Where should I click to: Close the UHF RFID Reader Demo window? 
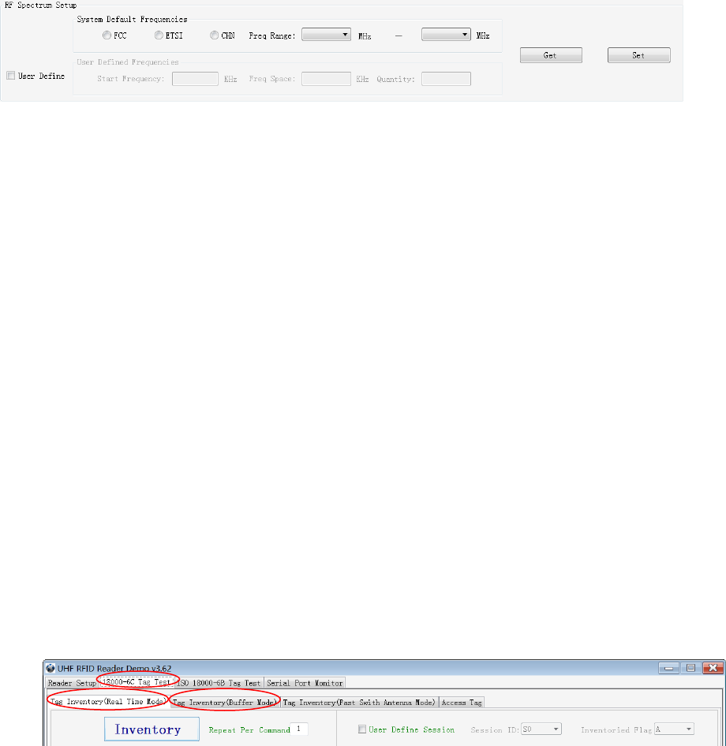(713, 668)
